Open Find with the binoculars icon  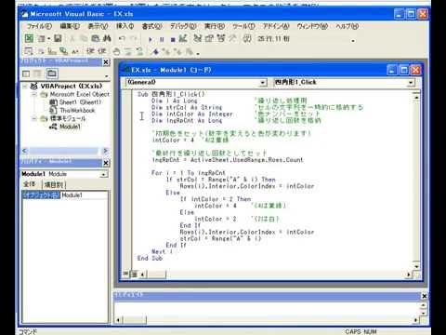[x=107, y=38]
